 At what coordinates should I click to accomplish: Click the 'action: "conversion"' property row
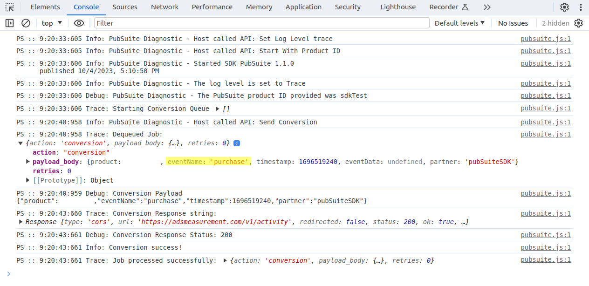(x=71, y=152)
